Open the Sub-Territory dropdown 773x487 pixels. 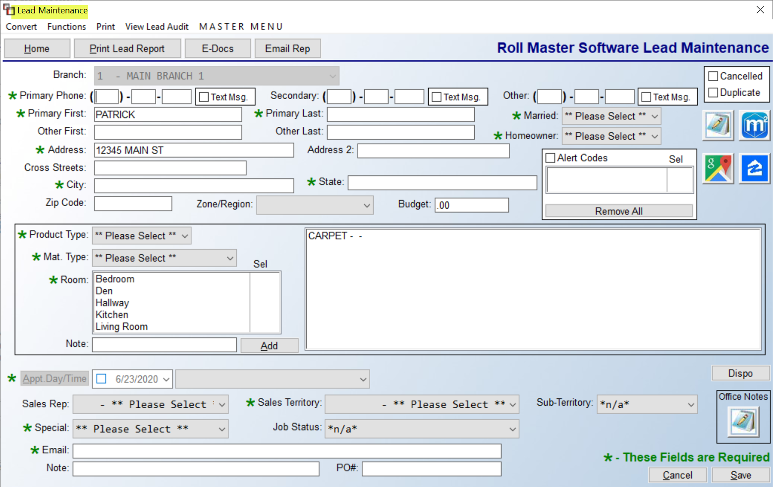(x=647, y=404)
